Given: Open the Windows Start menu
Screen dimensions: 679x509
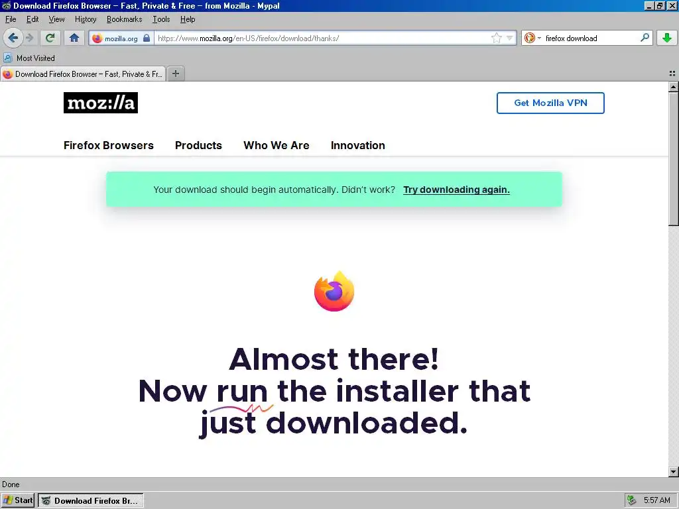Looking at the screenshot, I should [x=18, y=500].
